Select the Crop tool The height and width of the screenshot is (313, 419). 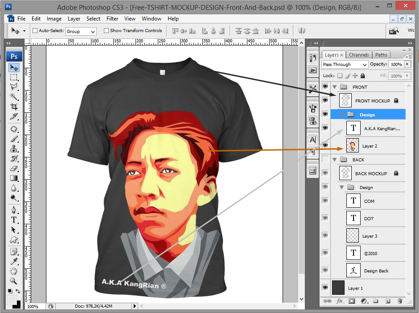click(x=14, y=107)
